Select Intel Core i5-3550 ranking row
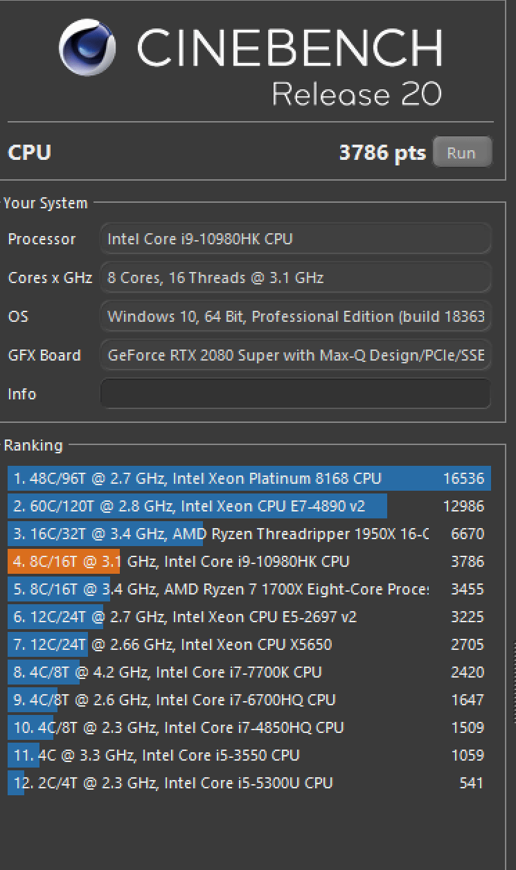The width and height of the screenshot is (516, 870). point(248,755)
